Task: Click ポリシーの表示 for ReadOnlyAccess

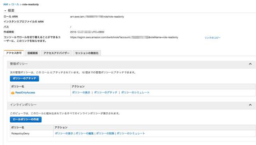Action: 81,92
